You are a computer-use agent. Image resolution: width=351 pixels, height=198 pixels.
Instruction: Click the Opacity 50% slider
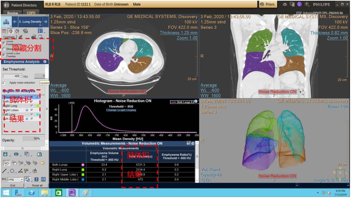(36, 139)
